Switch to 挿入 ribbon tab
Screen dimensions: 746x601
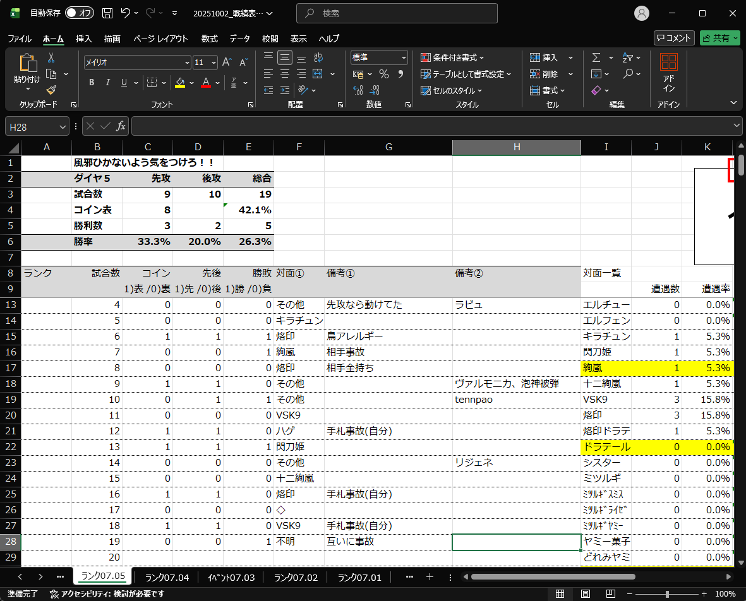point(84,39)
